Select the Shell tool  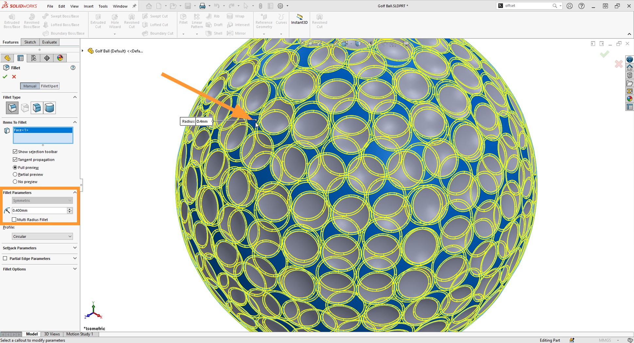[x=214, y=33]
